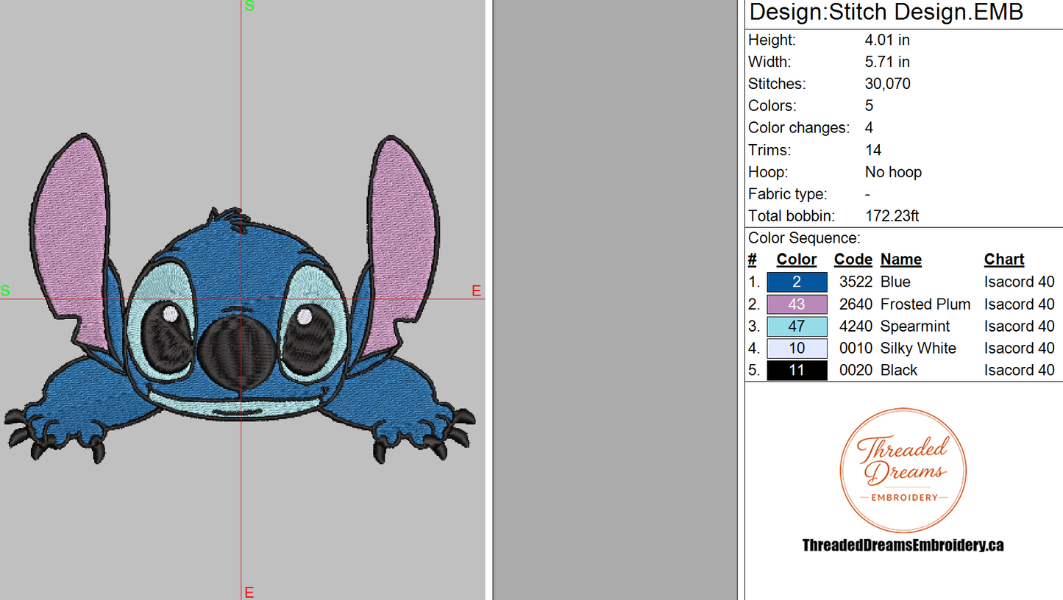
Task: Click the Frosted Plum swatch numbered 43
Action: tap(797, 304)
